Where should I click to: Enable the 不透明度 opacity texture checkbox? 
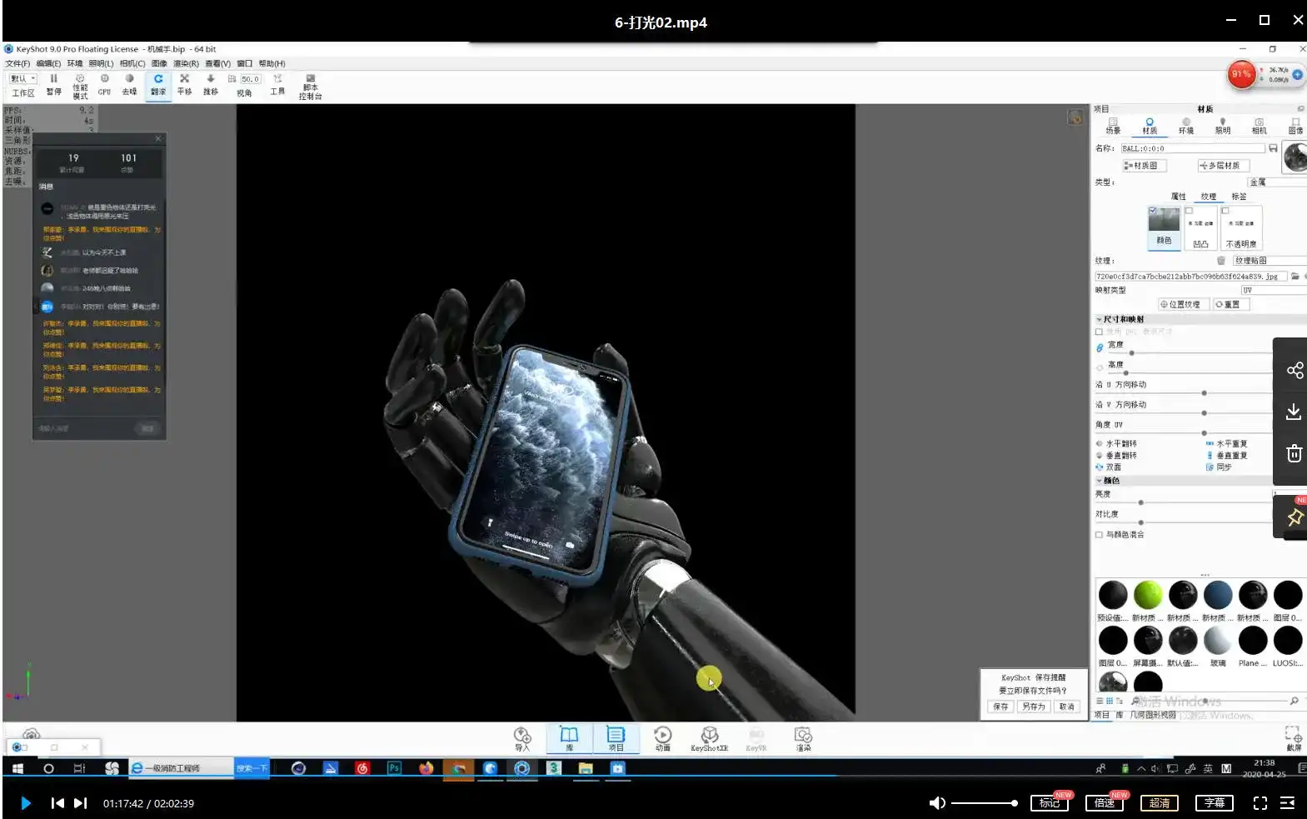click(1225, 211)
